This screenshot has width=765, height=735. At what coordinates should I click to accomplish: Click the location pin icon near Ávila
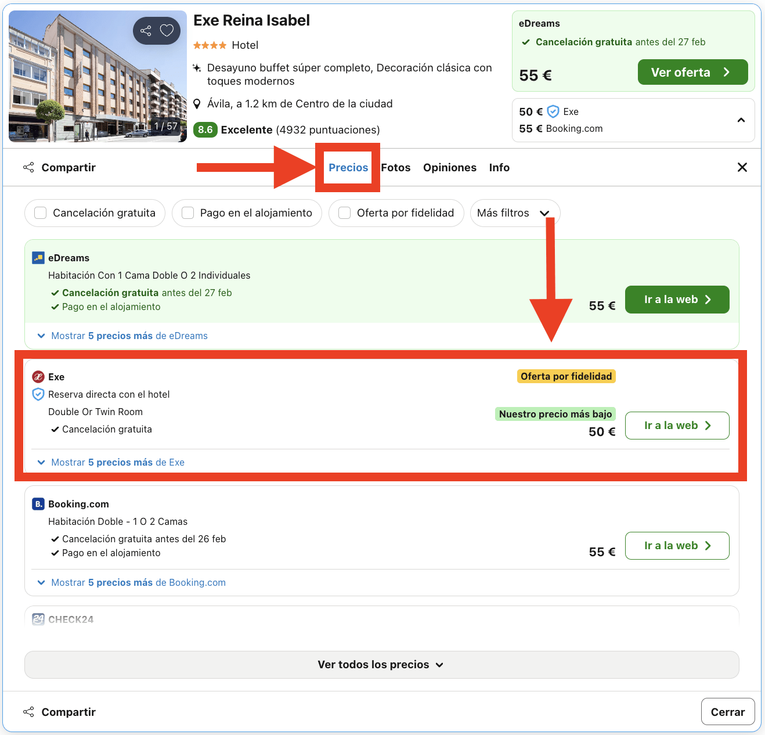click(x=197, y=103)
